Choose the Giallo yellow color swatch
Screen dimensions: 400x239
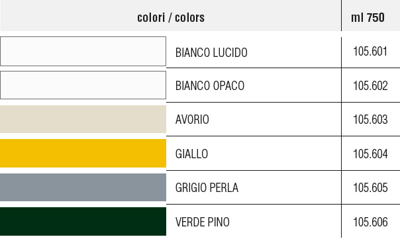click(x=83, y=154)
